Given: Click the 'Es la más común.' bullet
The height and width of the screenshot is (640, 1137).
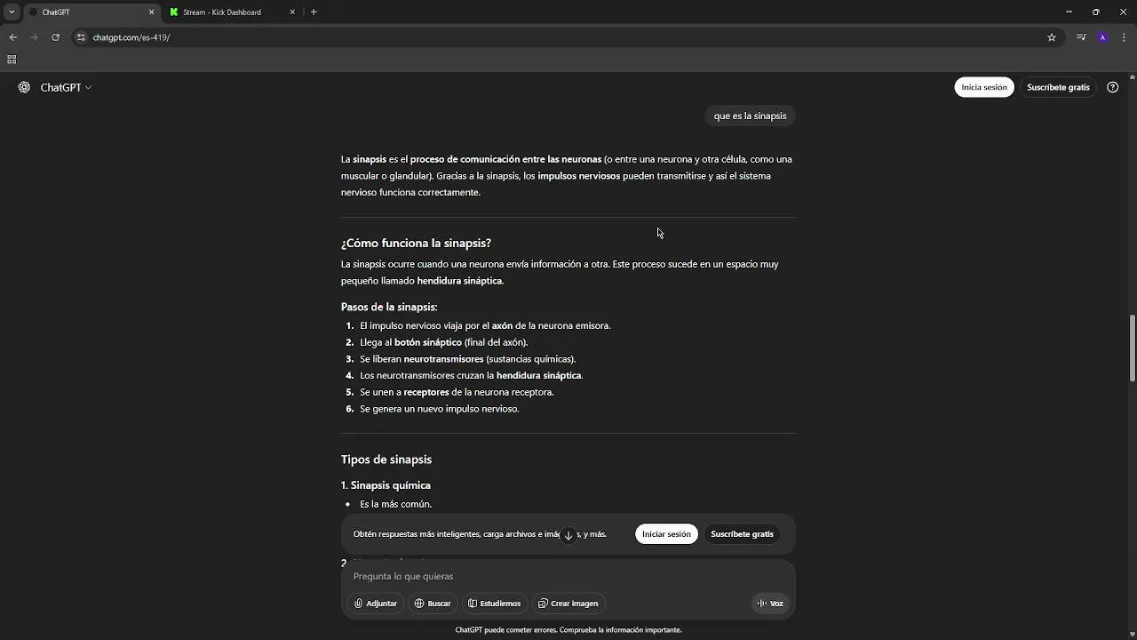Looking at the screenshot, I should coord(395,504).
